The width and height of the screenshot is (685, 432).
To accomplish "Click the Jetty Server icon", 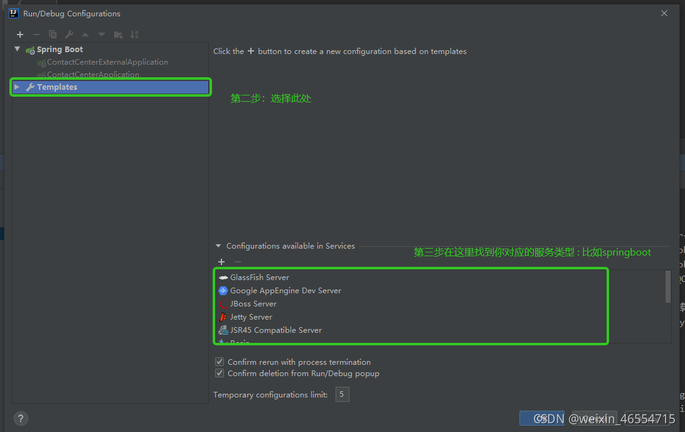I will (223, 317).
